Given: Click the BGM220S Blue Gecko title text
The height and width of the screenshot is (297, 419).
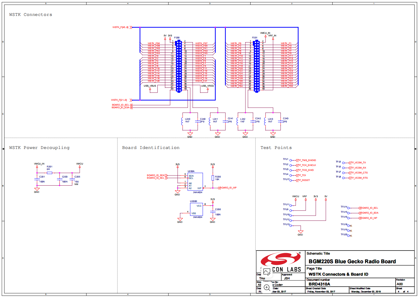Looking at the screenshot, I should click(352, 261).
